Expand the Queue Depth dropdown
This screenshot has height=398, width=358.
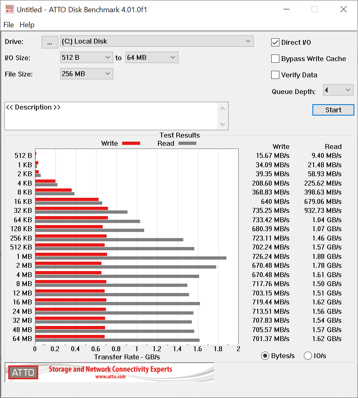(338, 90)
